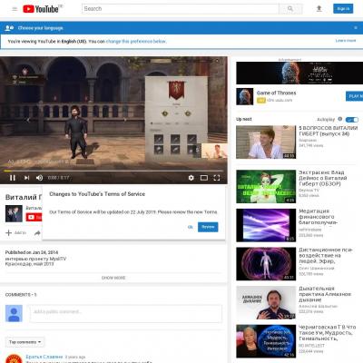363x363 pixels.
Task: Close the Choose your language banner
Action: pos(356,28)
